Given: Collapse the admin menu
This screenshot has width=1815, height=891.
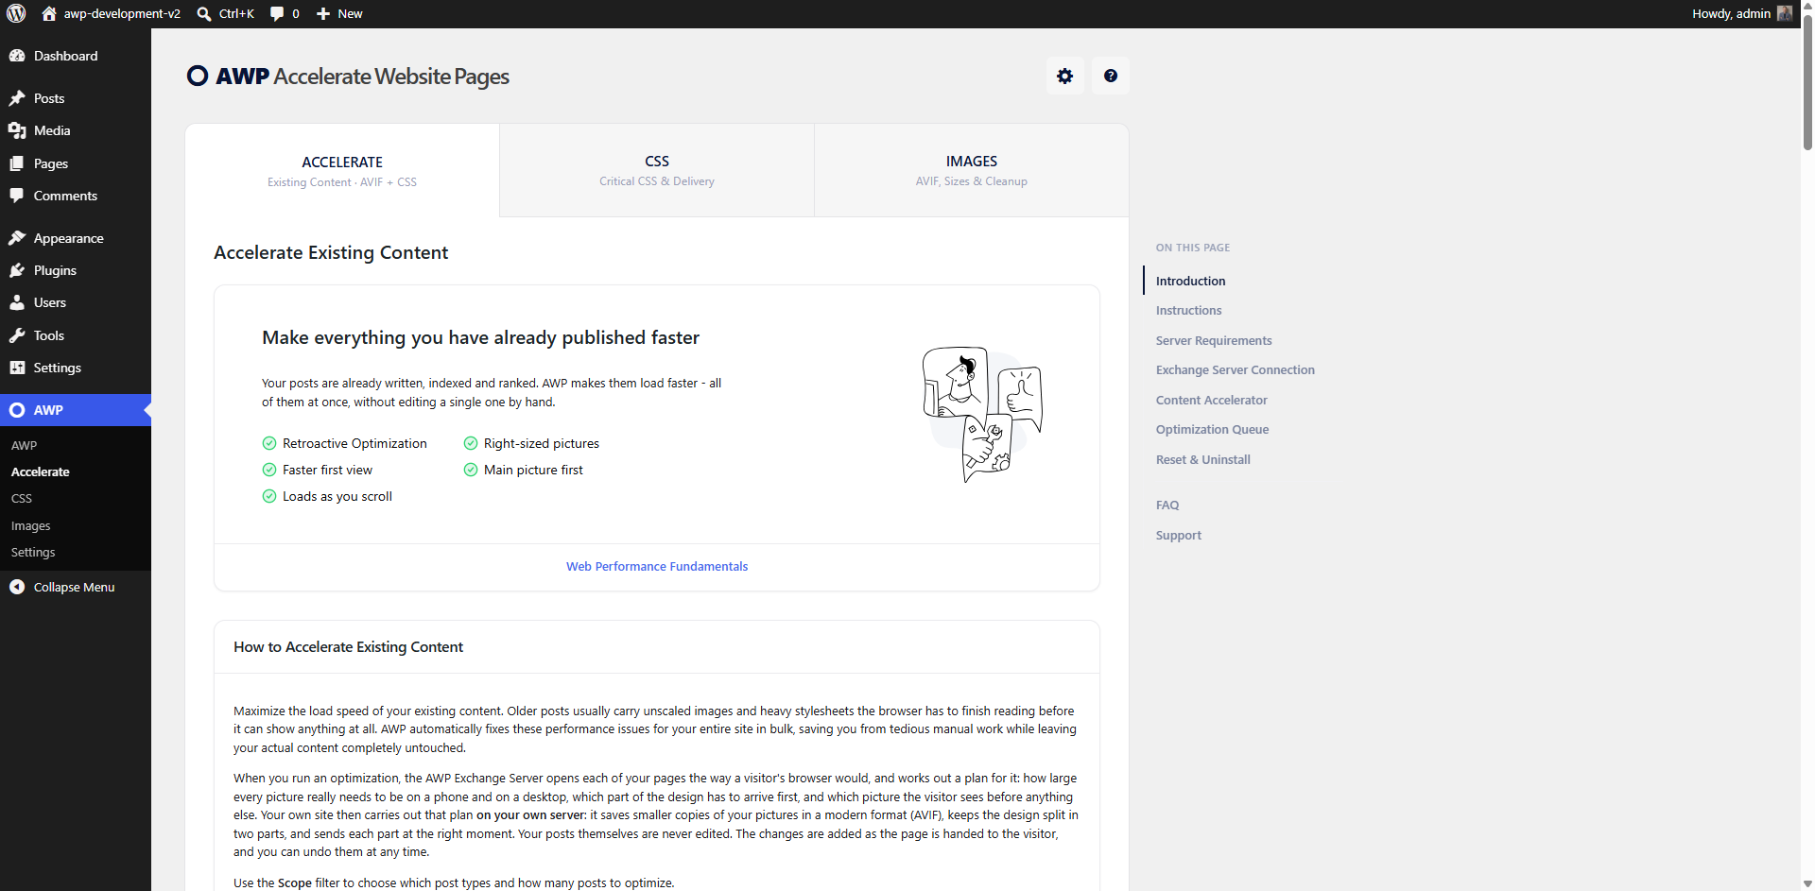Looking at the screenshot, I should pyautogui.click(x=76, y=587).
